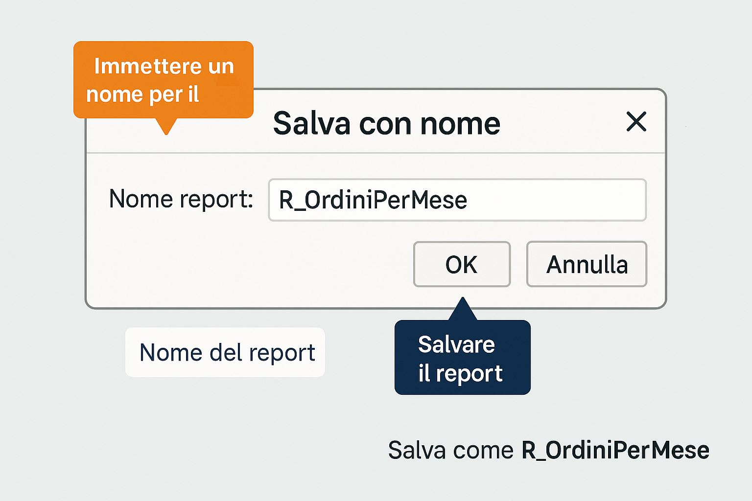Click "il report" line in navy tooltip
Screen dimensions: 752x501
pos(460,374)
